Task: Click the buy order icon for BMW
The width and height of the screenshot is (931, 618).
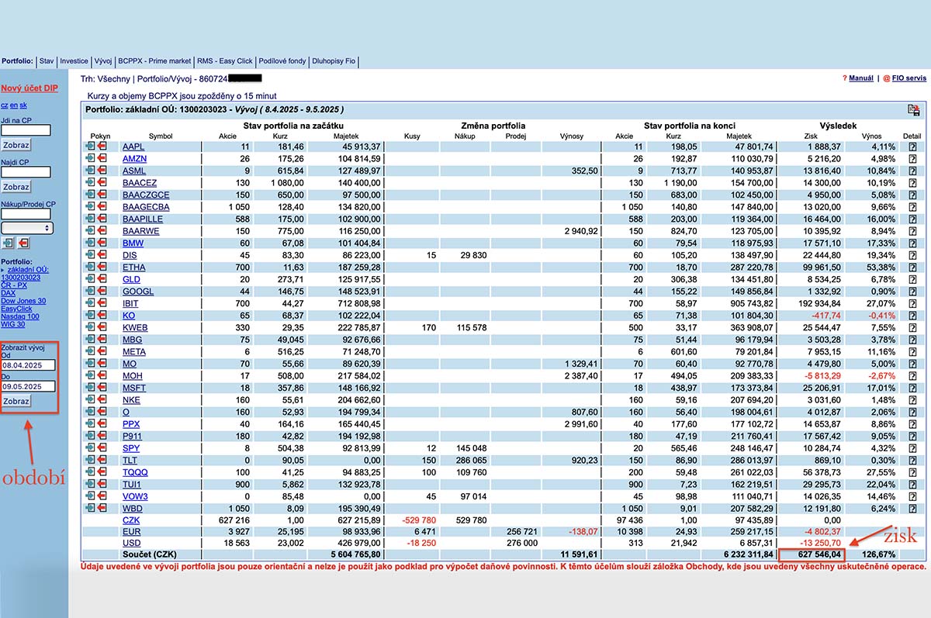Action: pyautogui.click(x=90, y=243)
